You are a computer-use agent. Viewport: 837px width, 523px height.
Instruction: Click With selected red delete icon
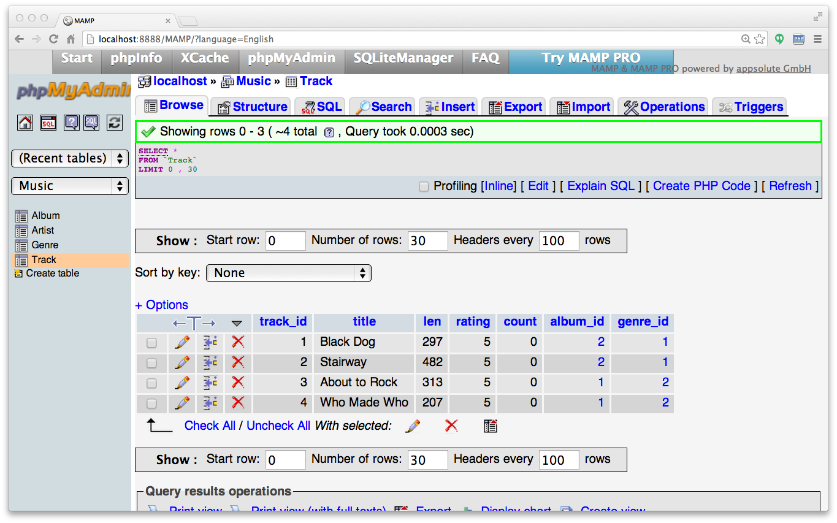point(451,426)
